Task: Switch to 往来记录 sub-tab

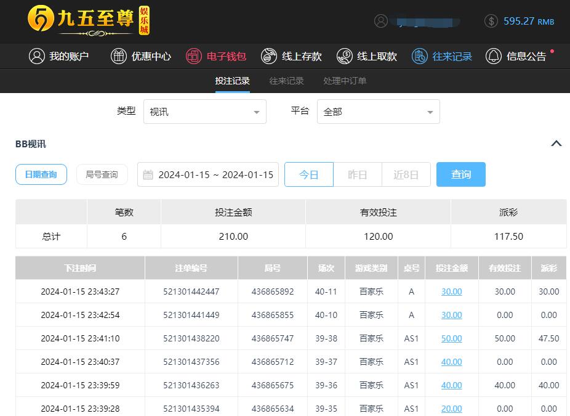Action: point(286,81)
